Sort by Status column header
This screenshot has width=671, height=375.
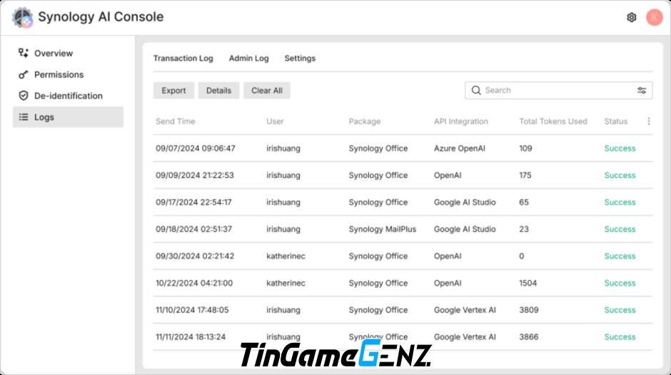pos(616,121)
